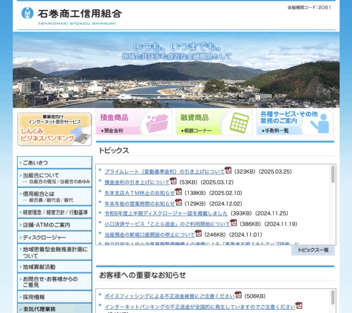Open PDF icon beside プライムレート引き上げについて

click(228, 170)
